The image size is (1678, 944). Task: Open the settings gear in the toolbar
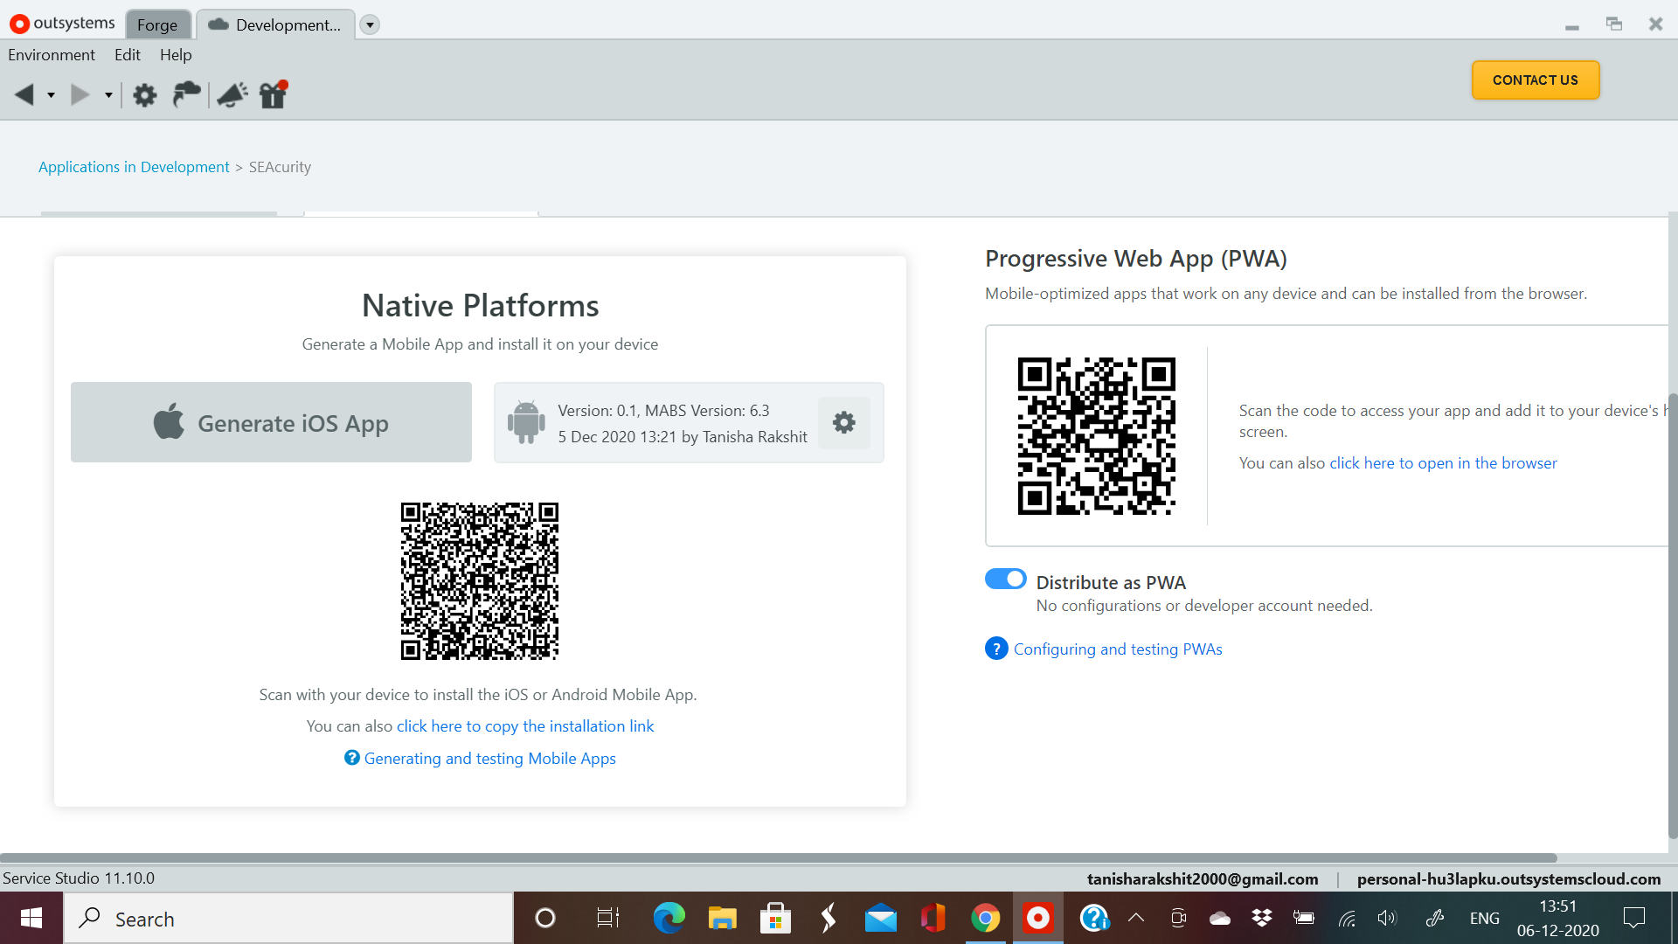tap(144, 94)
